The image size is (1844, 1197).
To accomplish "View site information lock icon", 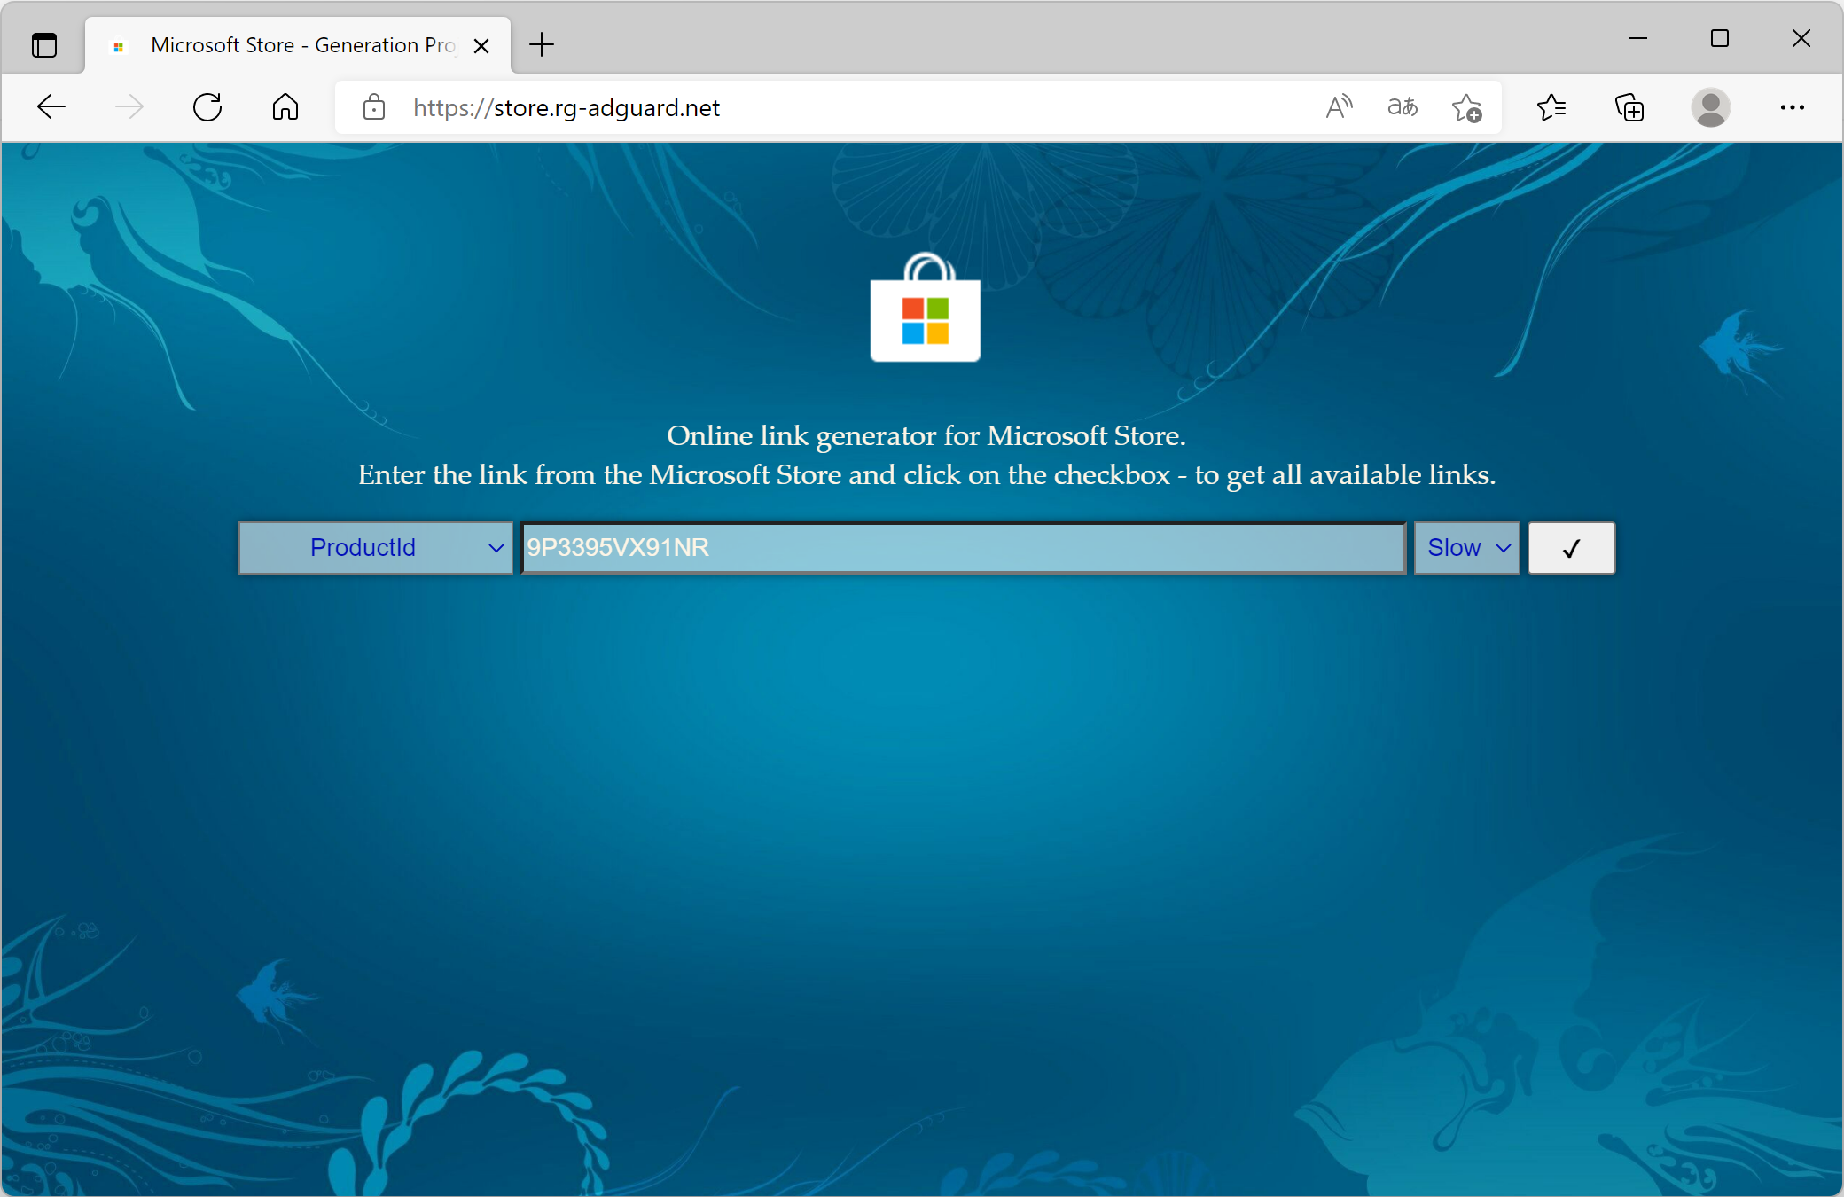I will pos(374,107).
